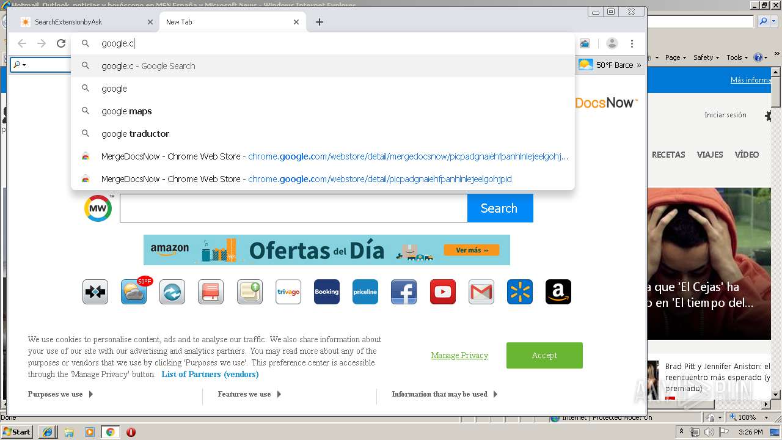The width and height of the screenshot is (782, 440).
Task: Click the Ver más button on Amazon banner
Action: [472, 250]
